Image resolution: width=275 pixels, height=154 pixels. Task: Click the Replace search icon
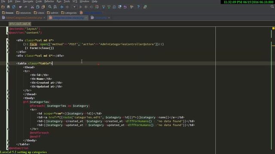coord(55,7)
